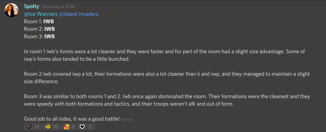Click the "Room 3:" label text

[x=33, y=36]
